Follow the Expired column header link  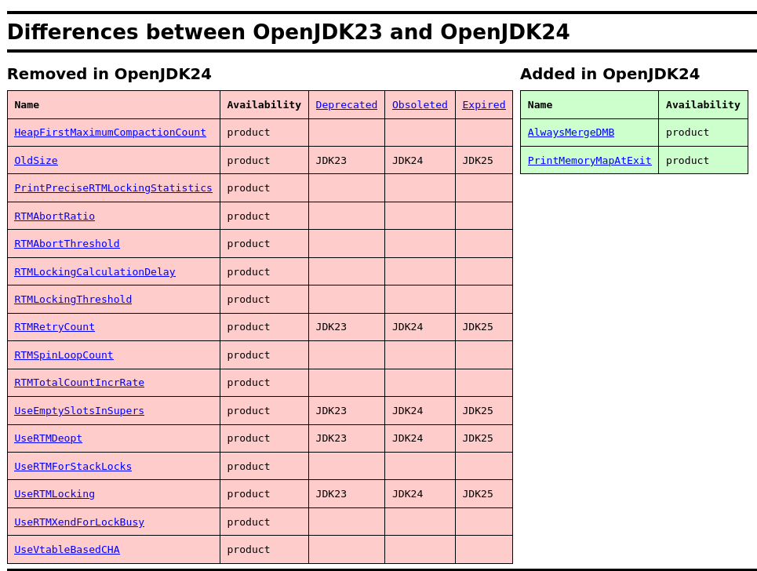(484, 105)
